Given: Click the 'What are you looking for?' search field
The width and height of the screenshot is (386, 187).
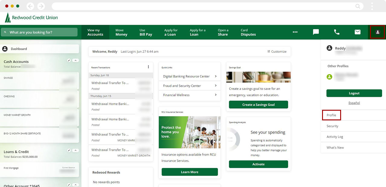Looking at the screenshot, I should (39, 32).
